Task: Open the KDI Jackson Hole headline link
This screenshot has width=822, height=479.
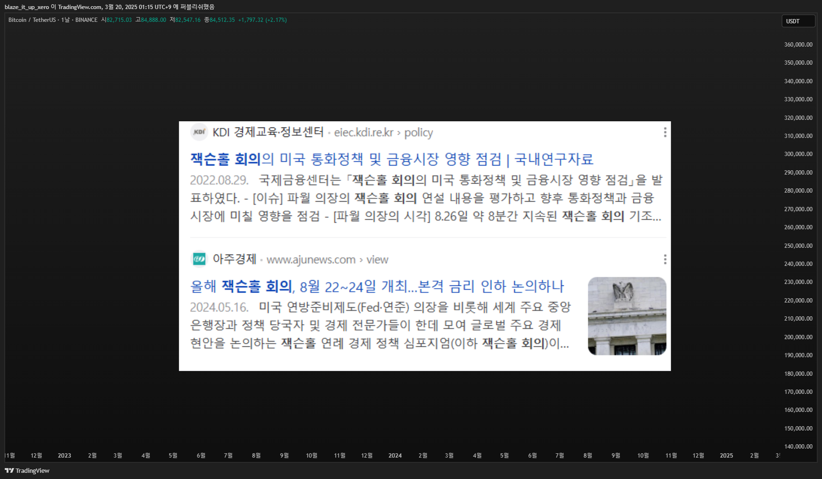Action: coord(391,159)
